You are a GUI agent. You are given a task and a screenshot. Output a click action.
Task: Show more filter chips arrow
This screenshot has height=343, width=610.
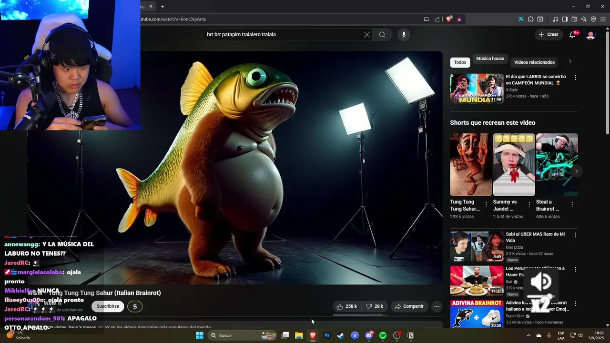(x=570, y=61)
